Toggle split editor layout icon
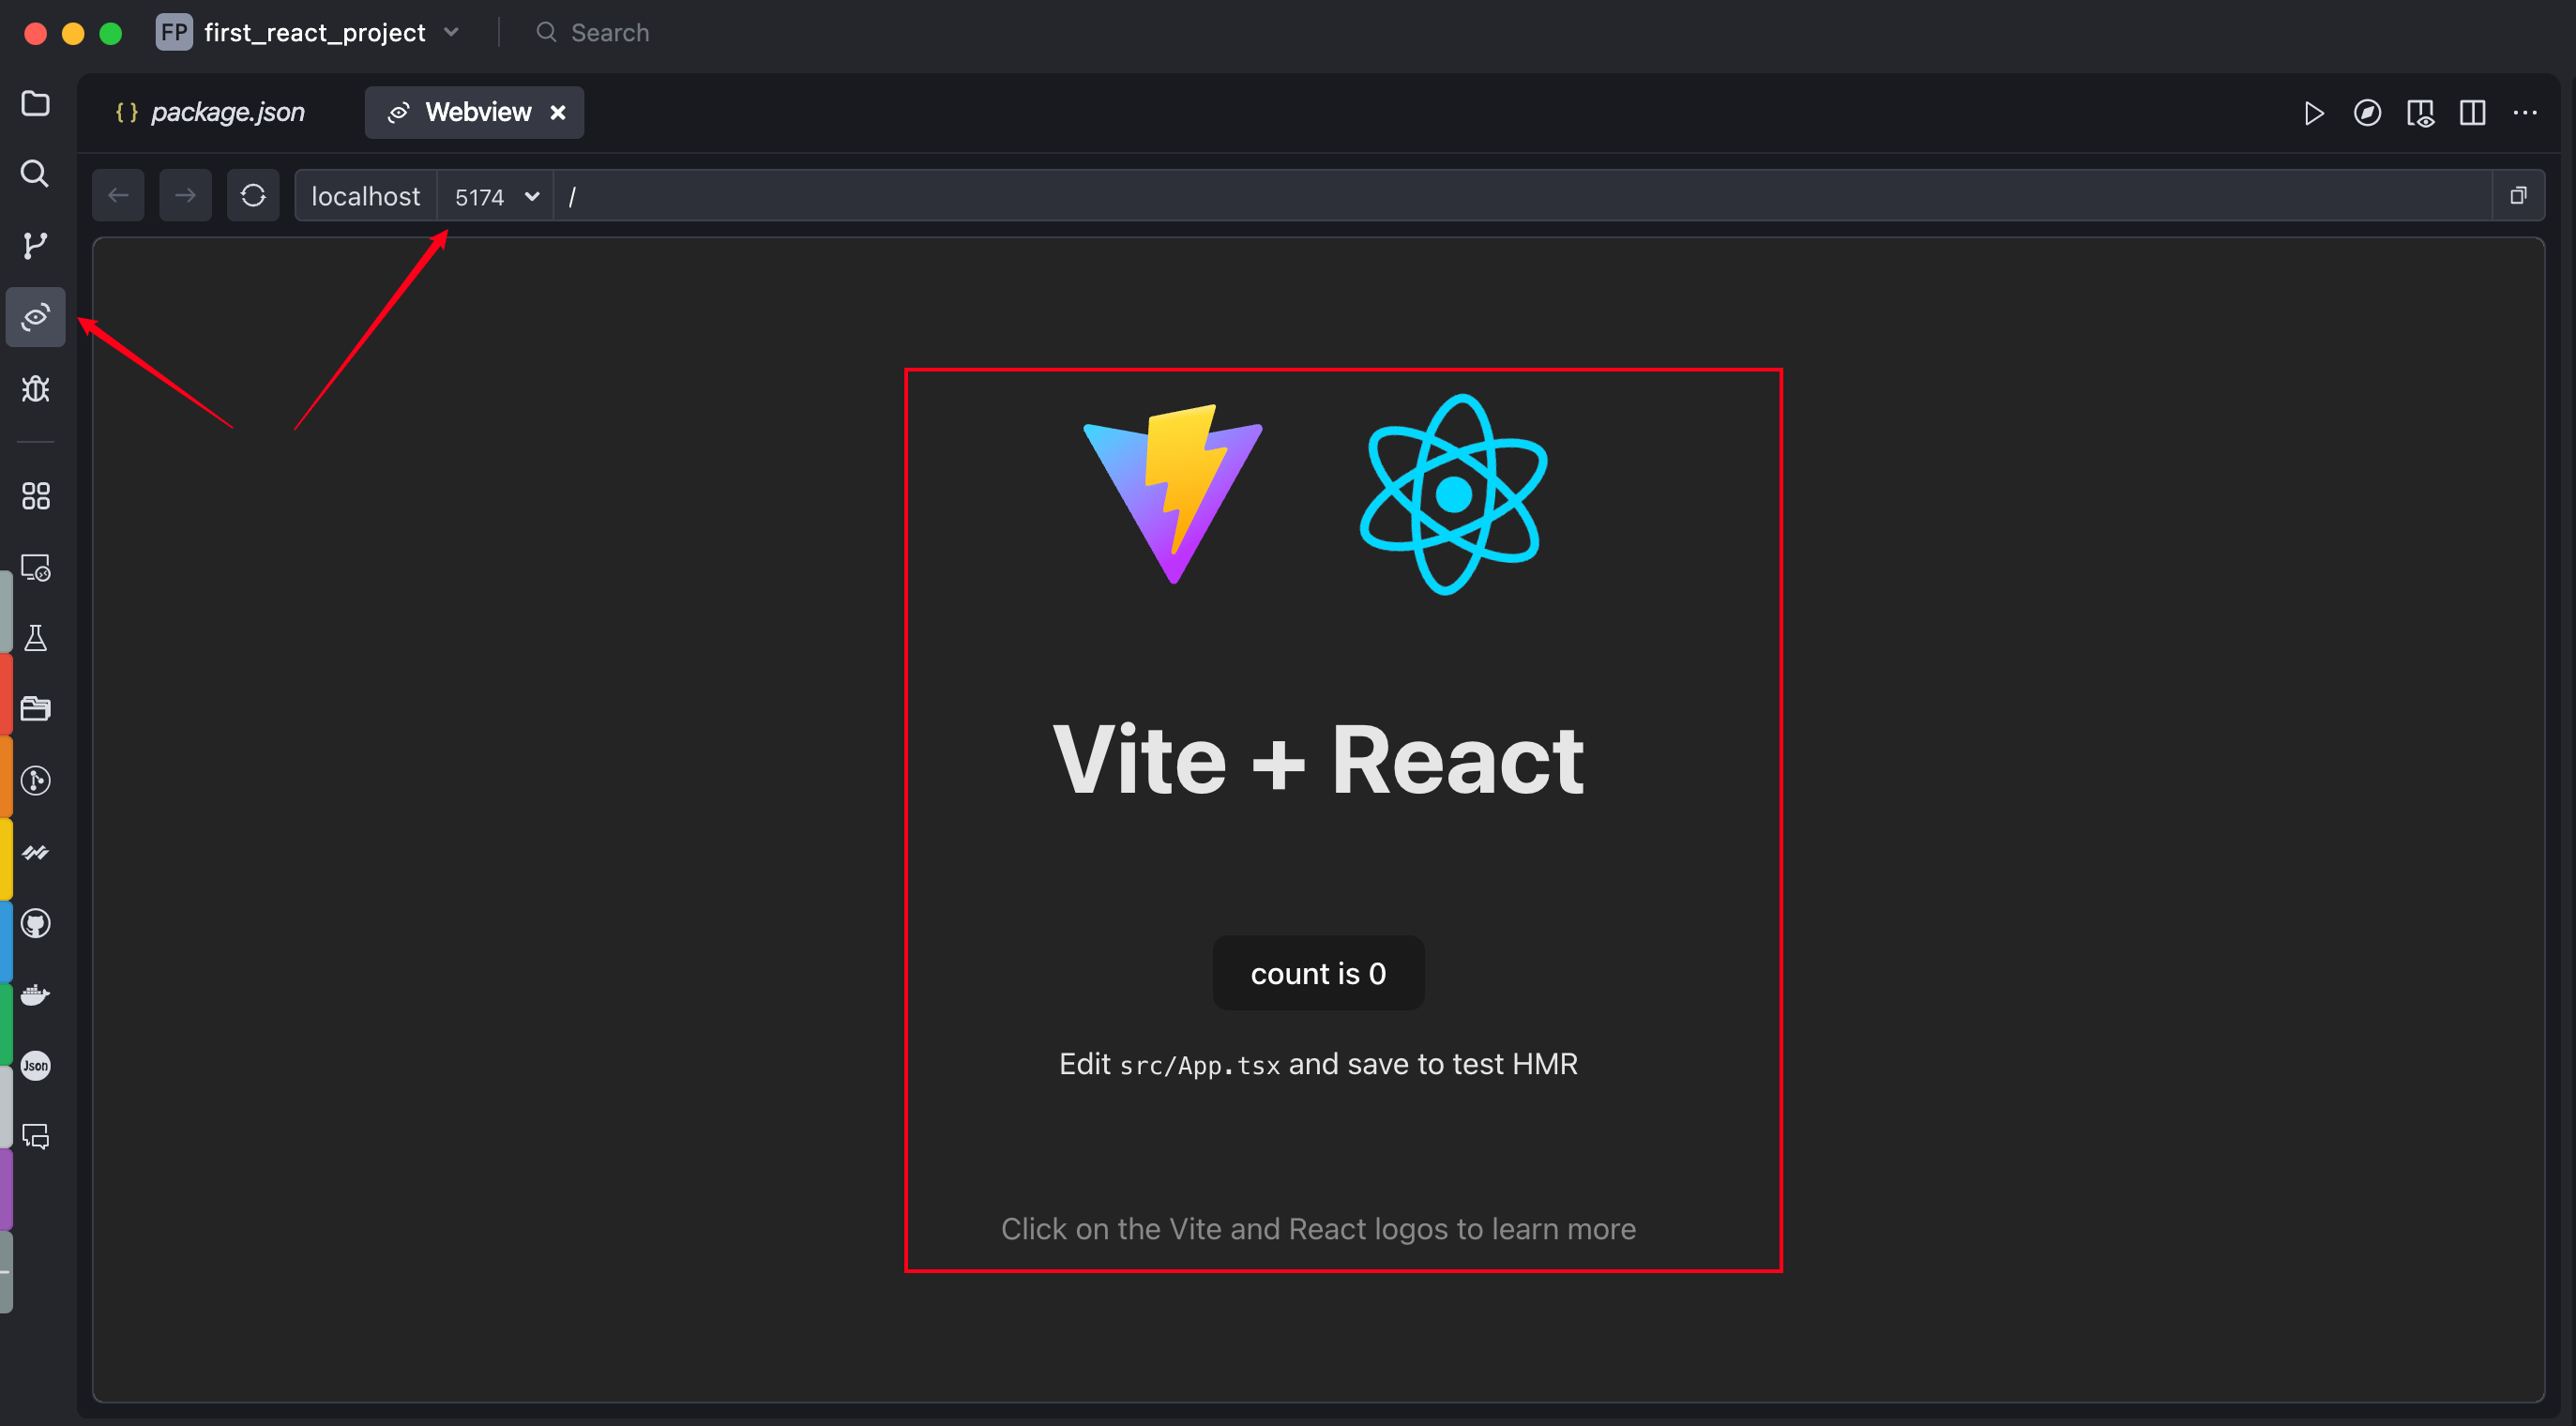Screen dimensions: 2576x1426 2472,113
